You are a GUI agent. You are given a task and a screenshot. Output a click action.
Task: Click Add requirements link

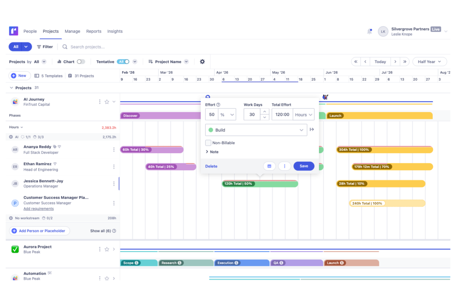coord(39,209)
